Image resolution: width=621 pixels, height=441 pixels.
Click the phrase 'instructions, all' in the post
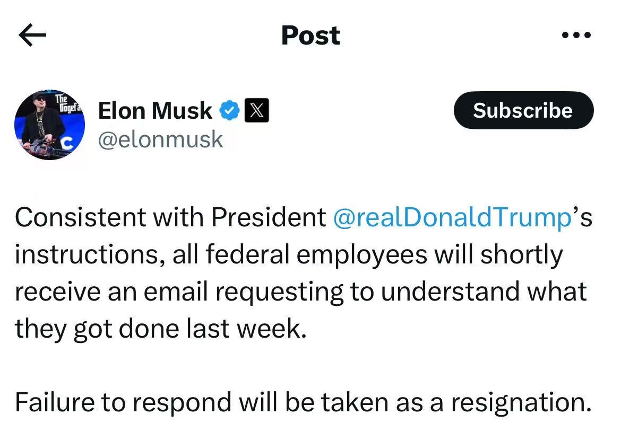click(107, 254)
